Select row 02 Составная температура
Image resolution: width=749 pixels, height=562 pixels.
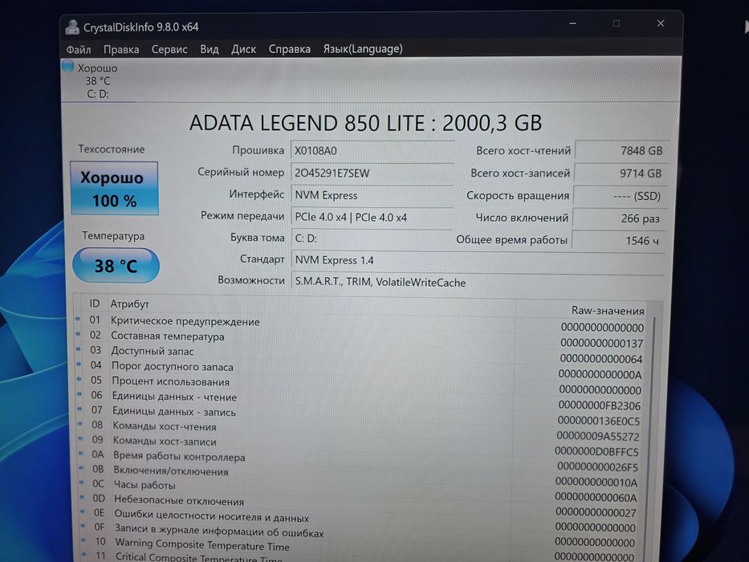coord(360,340)
